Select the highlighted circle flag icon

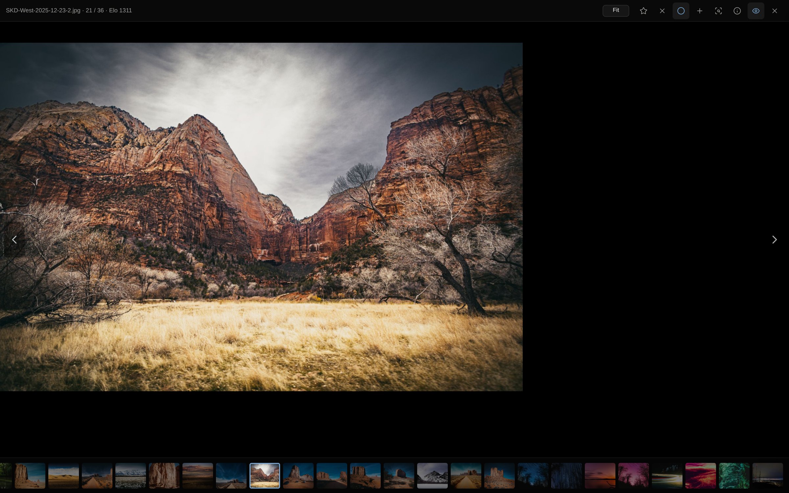(681, 11)
